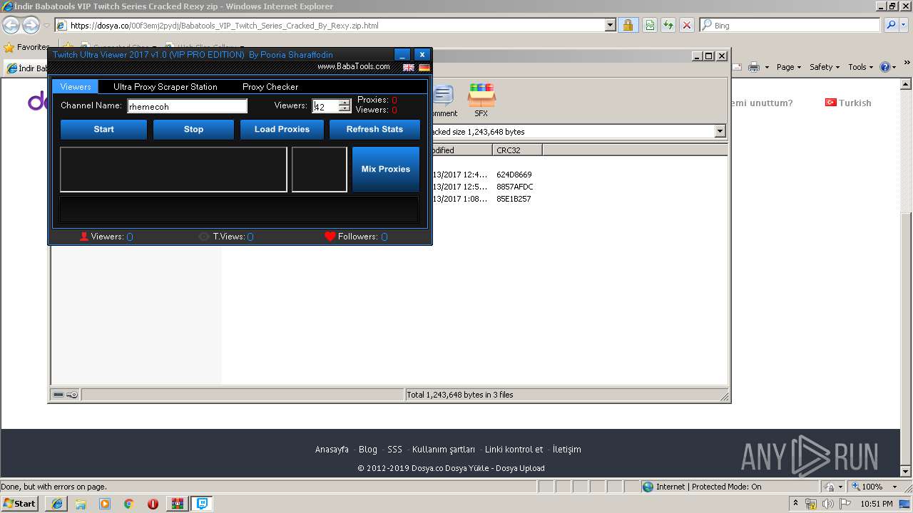Open the İletişim footer link
913x513 pixels.
(566, 449)
